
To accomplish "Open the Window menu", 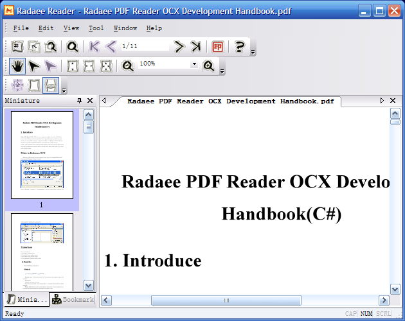I will 125,28.
